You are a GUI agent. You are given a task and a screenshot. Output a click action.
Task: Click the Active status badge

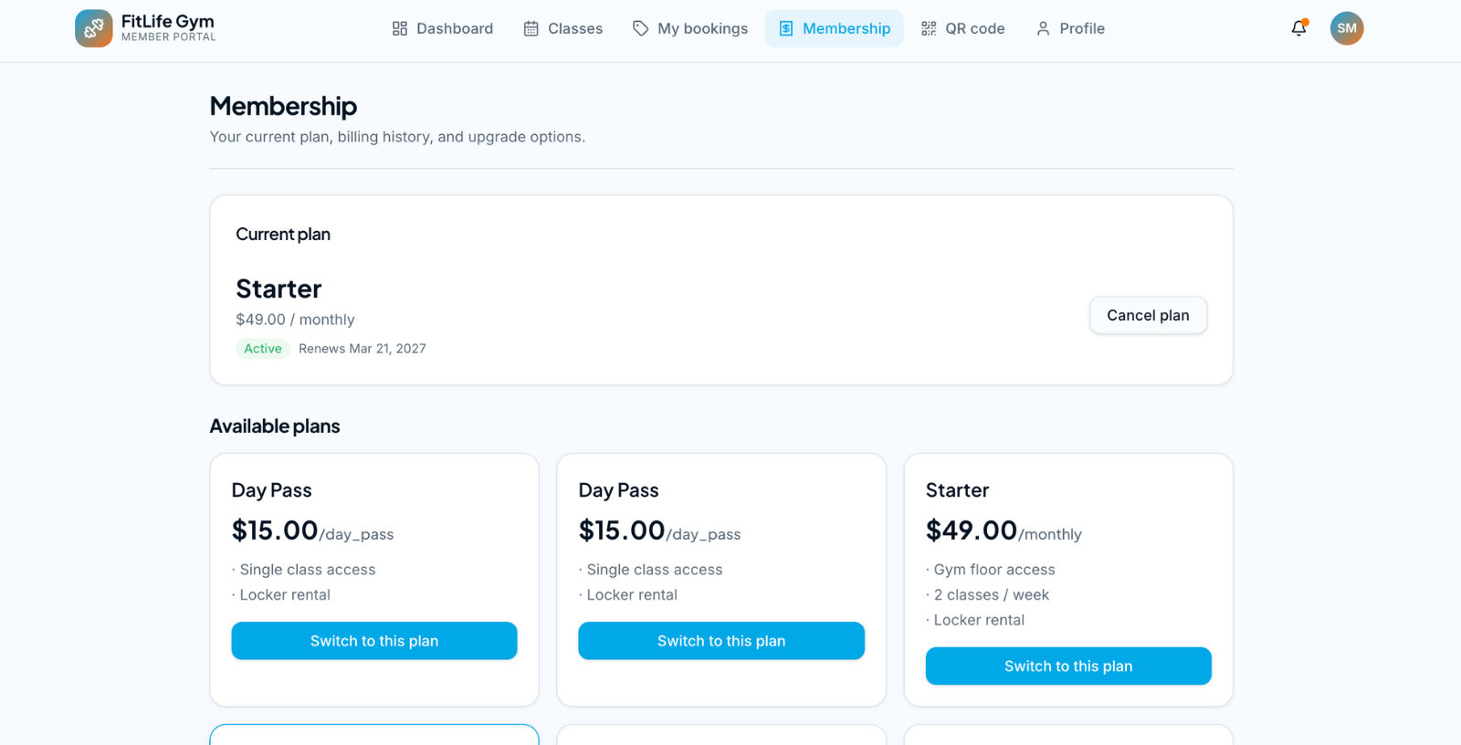point(262,348)
